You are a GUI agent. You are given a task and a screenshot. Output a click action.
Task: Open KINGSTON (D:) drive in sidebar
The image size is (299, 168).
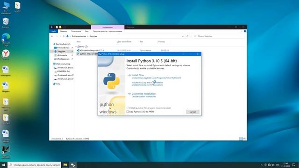[63, 71]
